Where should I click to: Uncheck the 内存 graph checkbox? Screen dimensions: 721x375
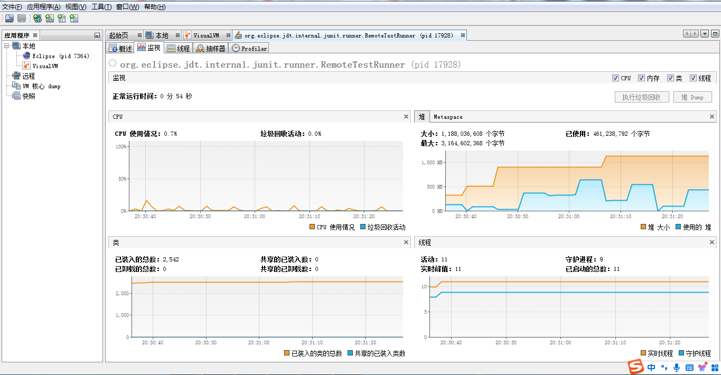642,78
